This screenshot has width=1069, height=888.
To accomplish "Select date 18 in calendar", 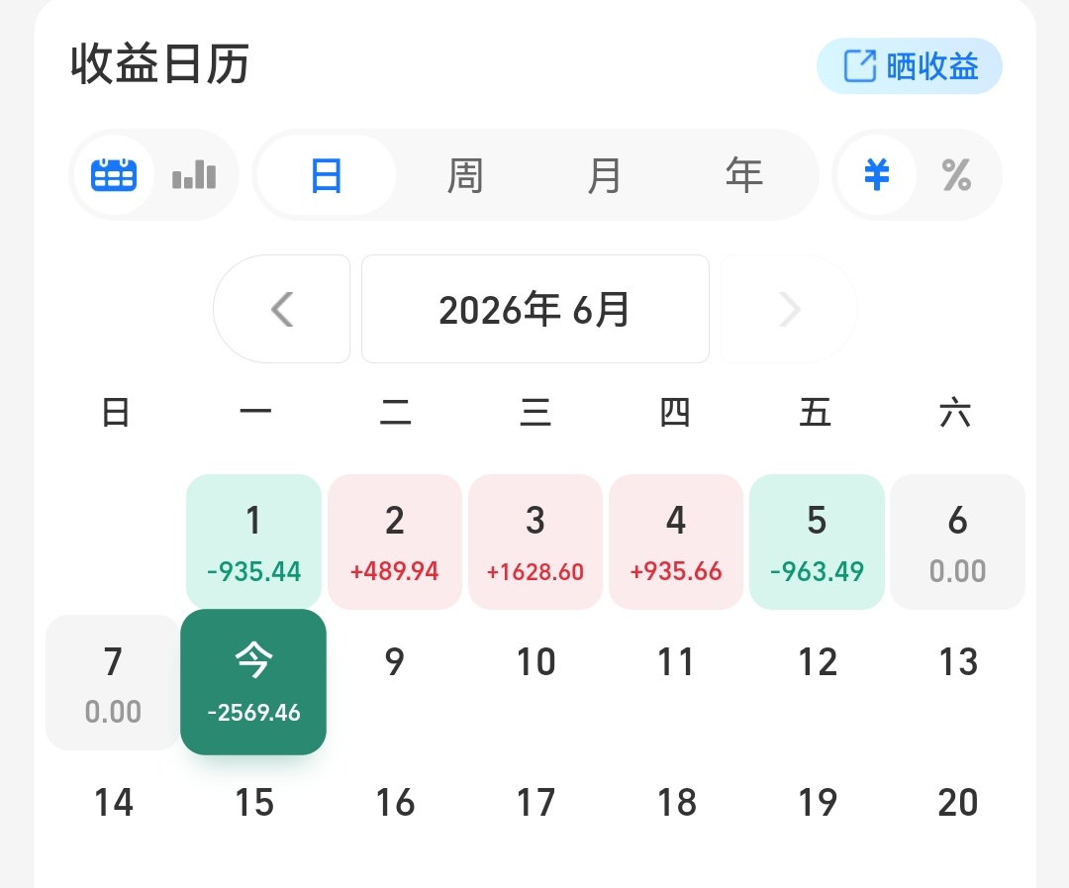I will pyautogui.click(x=676, y=803).
